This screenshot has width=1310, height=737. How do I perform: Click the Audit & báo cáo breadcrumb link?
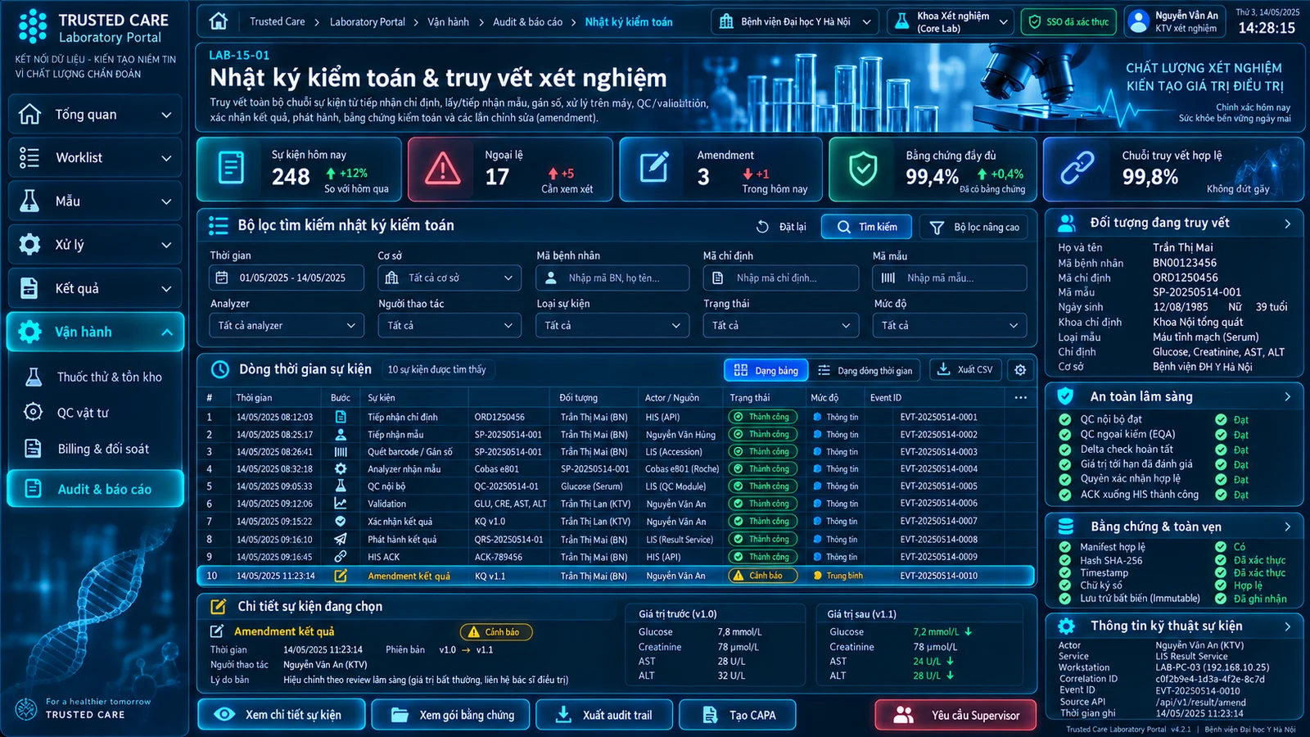pyautogui.click(x=527, y=22)
